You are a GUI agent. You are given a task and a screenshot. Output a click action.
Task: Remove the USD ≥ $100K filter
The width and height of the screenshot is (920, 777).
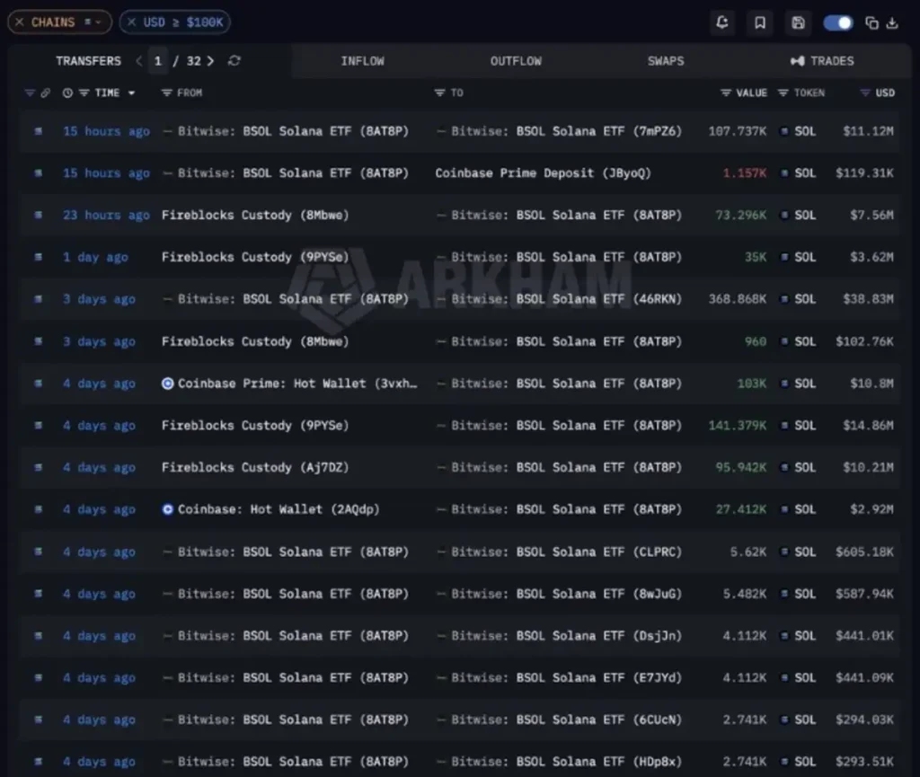131,22
